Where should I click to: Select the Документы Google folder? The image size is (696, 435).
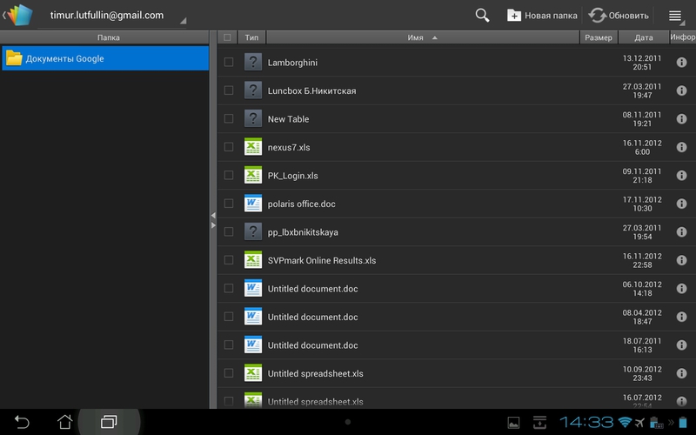click(105, 58)
